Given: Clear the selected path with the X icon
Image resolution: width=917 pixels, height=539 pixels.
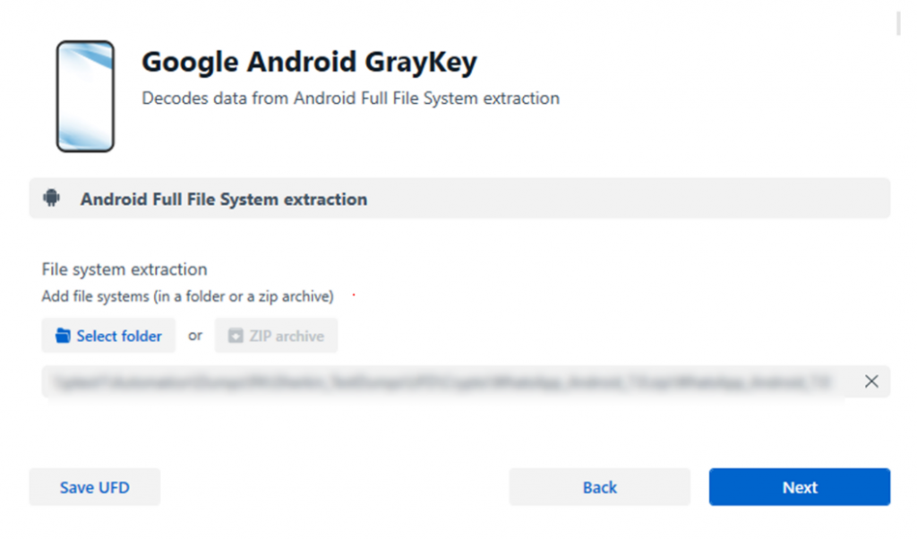Looking at the screenshot, I should [x=870, y=381].
